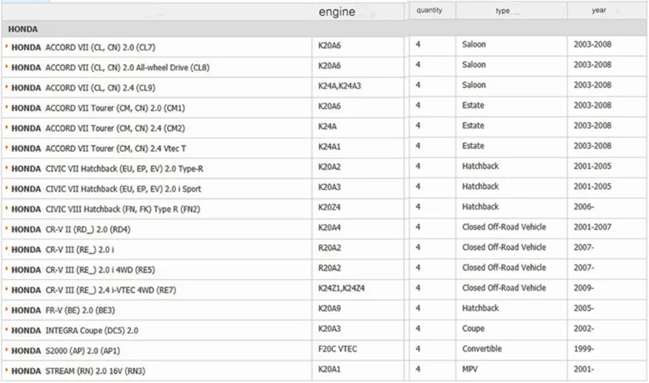649x383 pixels.
Task: Open the CR-V III (RE_) 2.0 i row, the one without 4WD
Action: (x=79, y=250)
